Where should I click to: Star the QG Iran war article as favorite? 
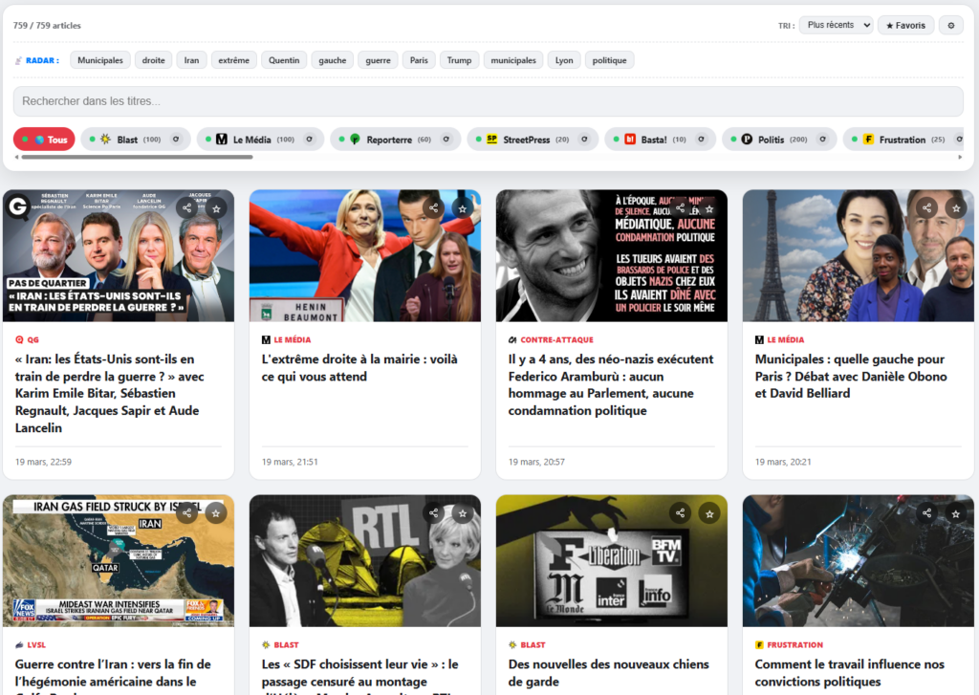(216, 207)
